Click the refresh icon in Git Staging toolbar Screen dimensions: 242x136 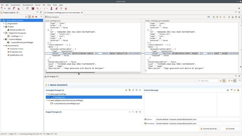click(220, 80)
